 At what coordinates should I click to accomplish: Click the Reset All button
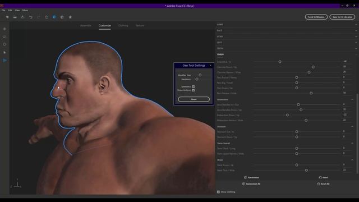tap(323, 183)
